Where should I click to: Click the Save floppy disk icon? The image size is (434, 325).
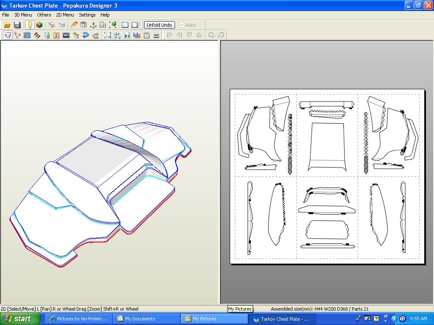tap(17, 25)
